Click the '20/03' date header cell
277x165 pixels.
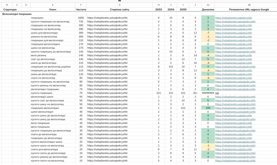pyautogui.click(x=159, y=9)
